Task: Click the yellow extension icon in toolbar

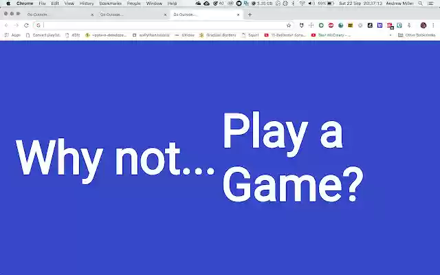Action: click(x=350, y=25)
